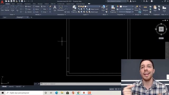Select the Line tool
This screenshot has width=169, height=95.
pos(2,8)
